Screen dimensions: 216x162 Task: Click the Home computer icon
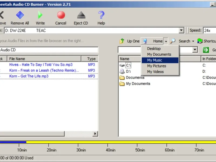click(x=145, y=41)
